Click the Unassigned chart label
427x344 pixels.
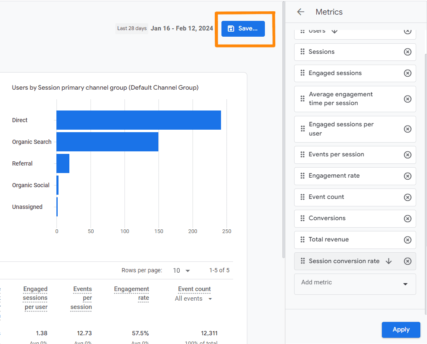click(x=27, y=207)
